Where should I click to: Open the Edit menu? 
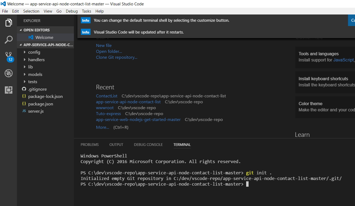(x=16, y=11)
